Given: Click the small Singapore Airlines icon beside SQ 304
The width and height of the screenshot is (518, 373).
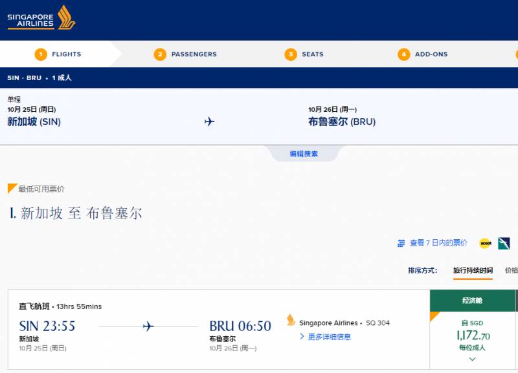Looking at the screenshot, I should click(291, 321).
